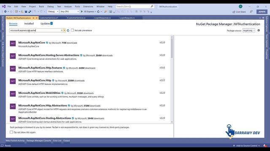The width and height of the screenshot is (270, 151).
Task: Switch to the Installed tab
Action: tap(29, 23)
